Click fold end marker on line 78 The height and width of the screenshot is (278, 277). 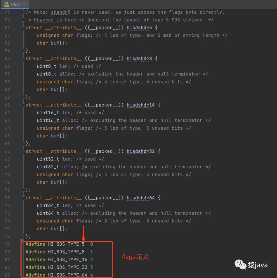click(x=24, y=236)
